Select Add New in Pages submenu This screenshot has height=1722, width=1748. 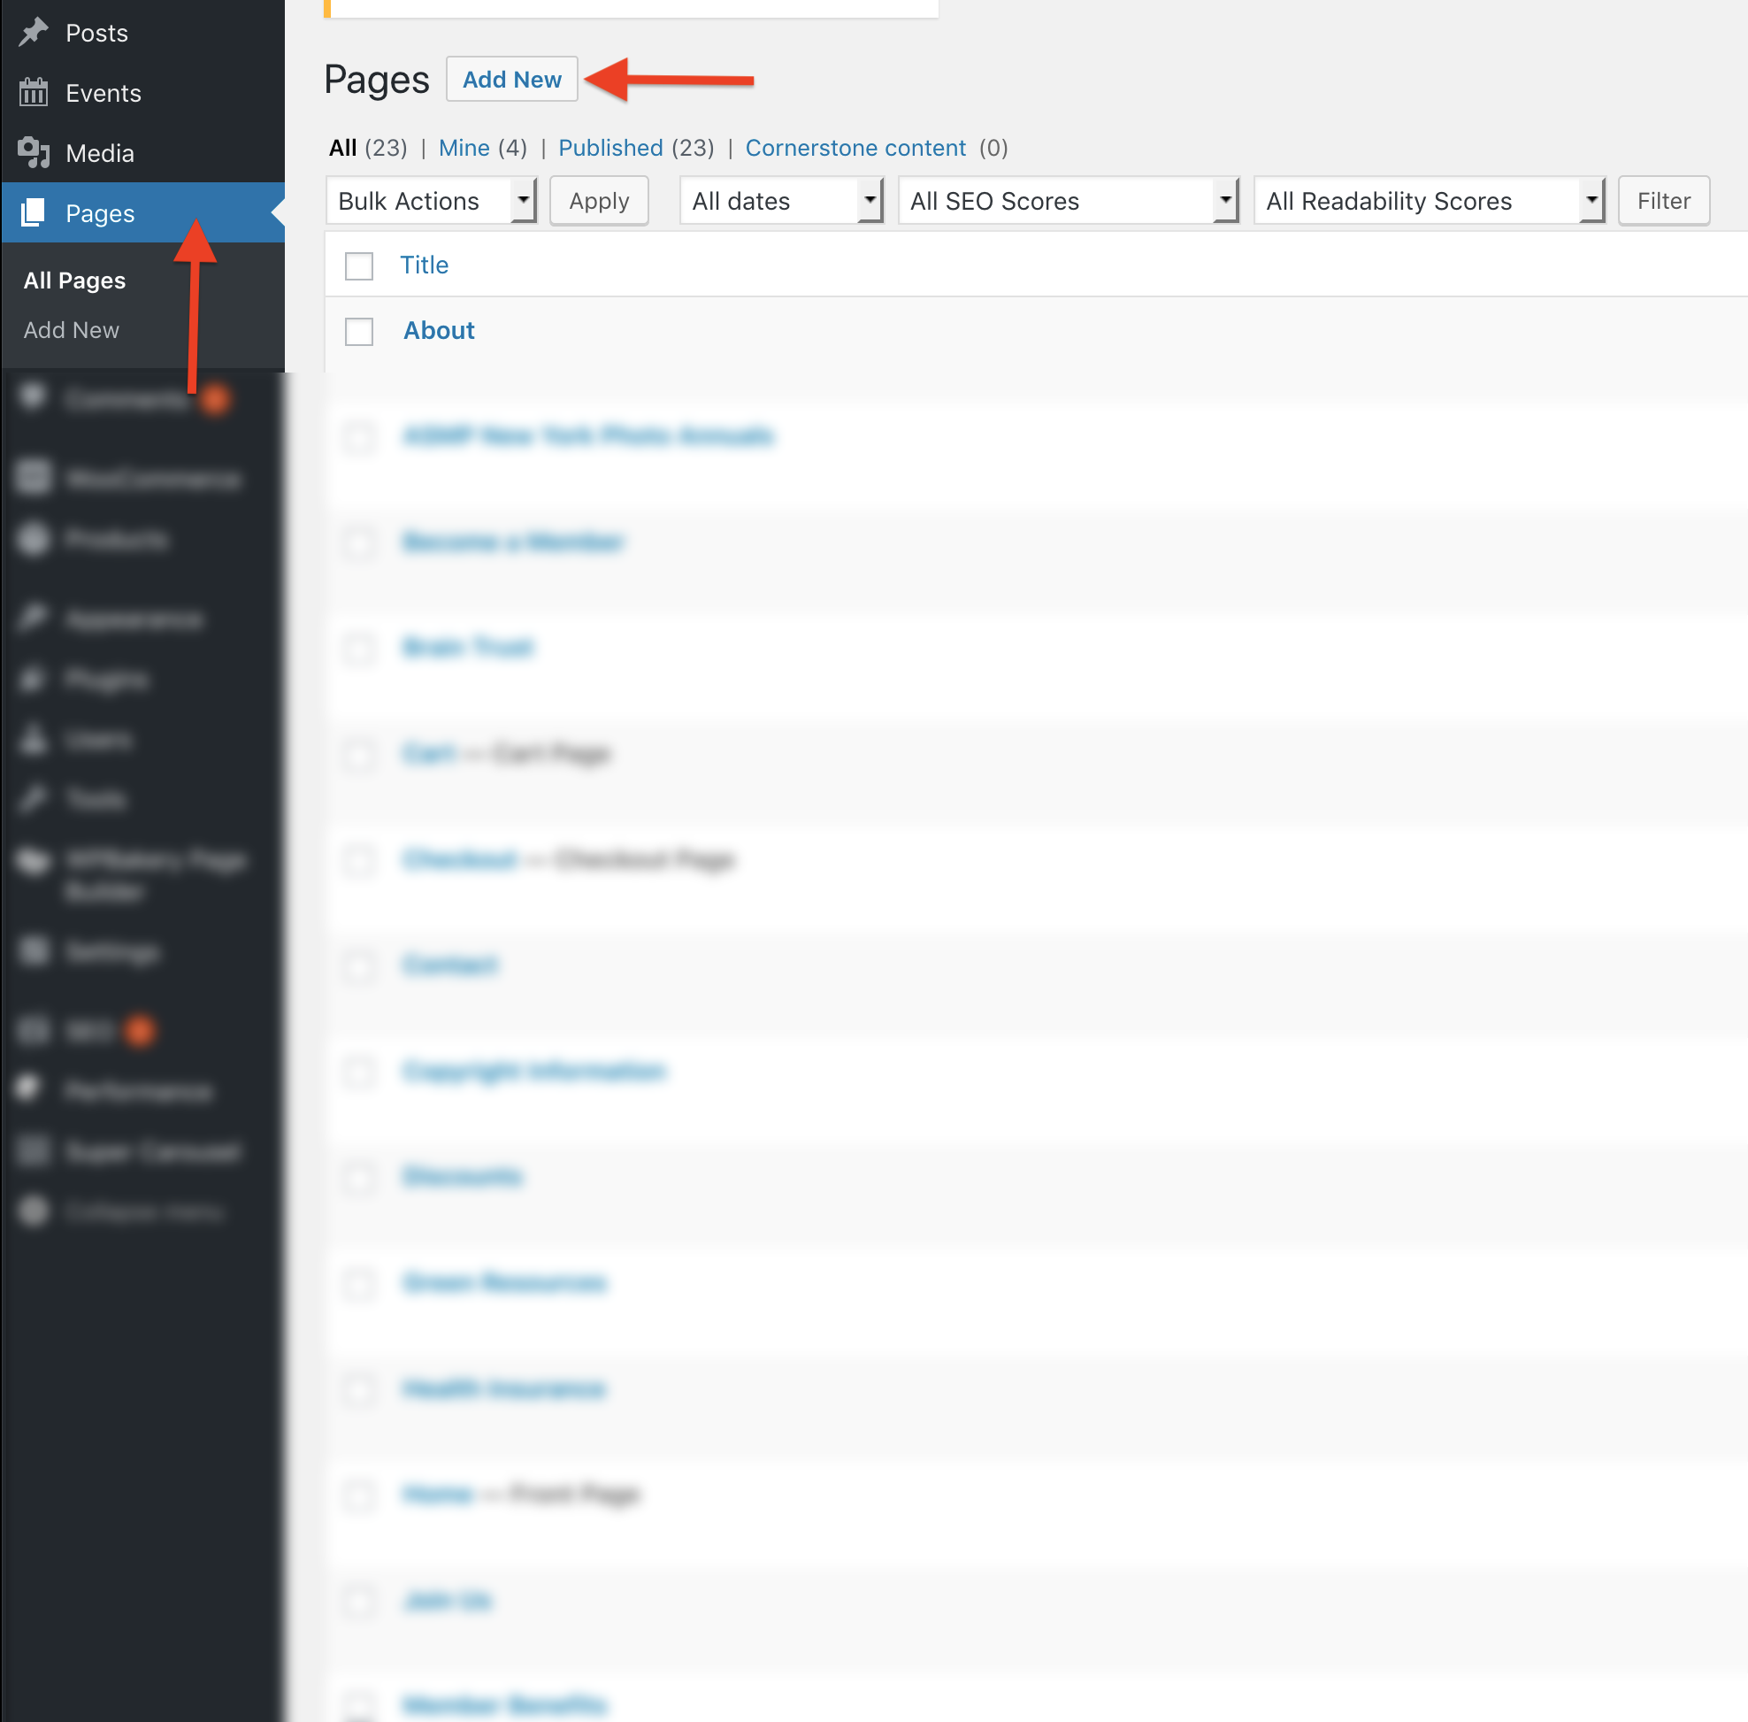coord(72,330)
